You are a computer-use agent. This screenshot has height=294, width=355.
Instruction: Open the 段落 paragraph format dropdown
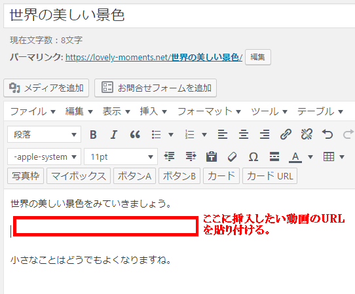(x=44, y=134)
